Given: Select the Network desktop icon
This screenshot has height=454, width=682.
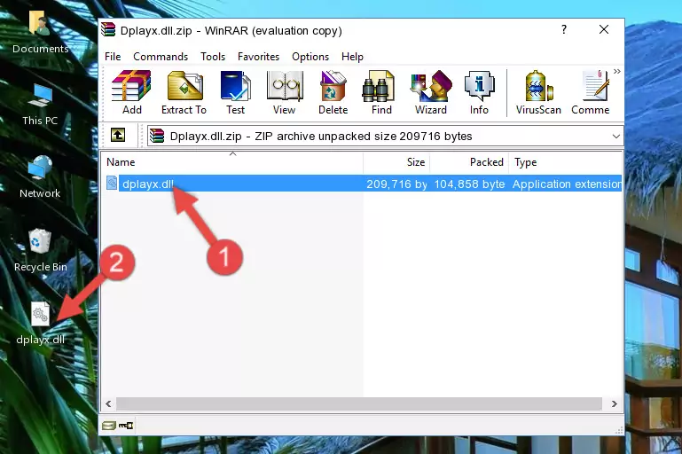Looking at the screenshot, I should pyautogui.click(x=40, y=177).
